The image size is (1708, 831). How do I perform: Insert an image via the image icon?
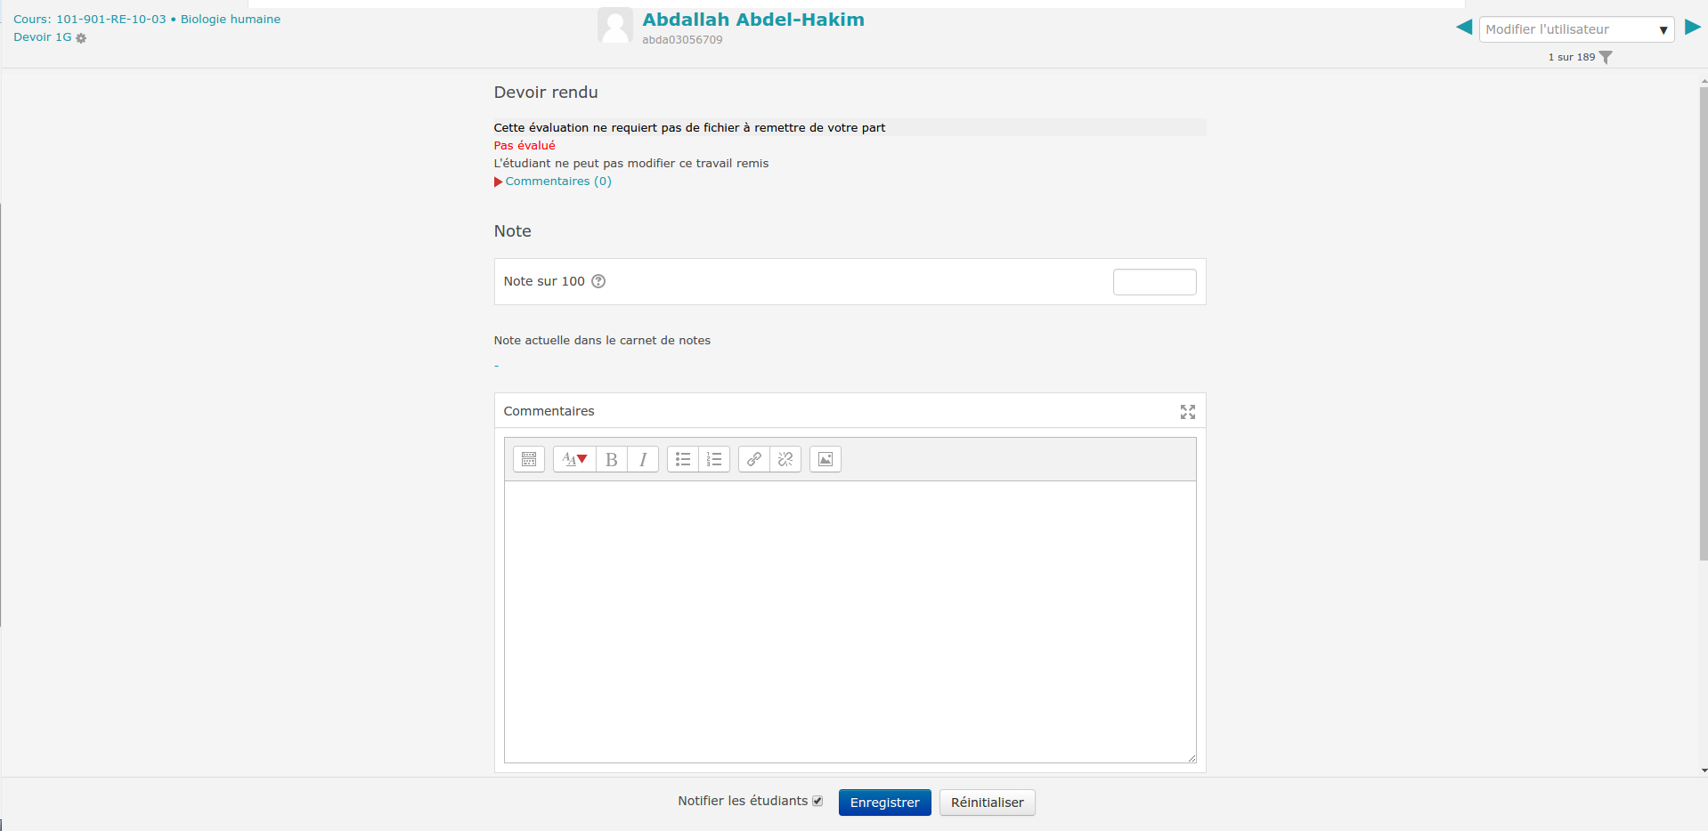(826, 459)
